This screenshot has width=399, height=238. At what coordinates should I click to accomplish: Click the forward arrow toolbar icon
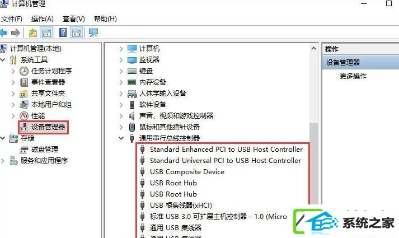(16, 32)
